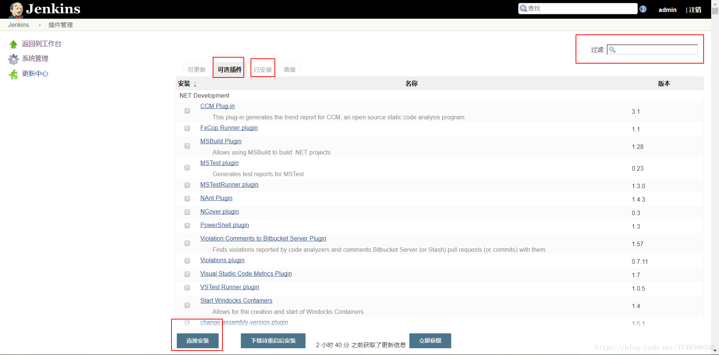Tick the NCover plugin checkbox

[x=187, y=212]
